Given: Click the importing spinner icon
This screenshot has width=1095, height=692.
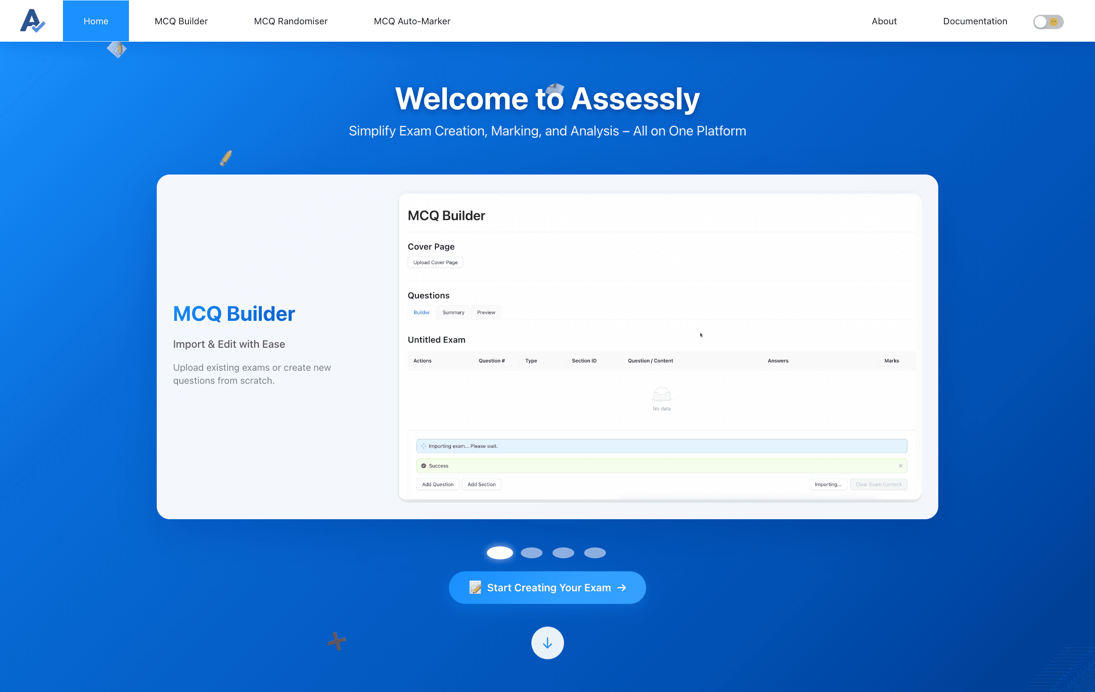Looking at the screenshot, I should coord(423,446).
